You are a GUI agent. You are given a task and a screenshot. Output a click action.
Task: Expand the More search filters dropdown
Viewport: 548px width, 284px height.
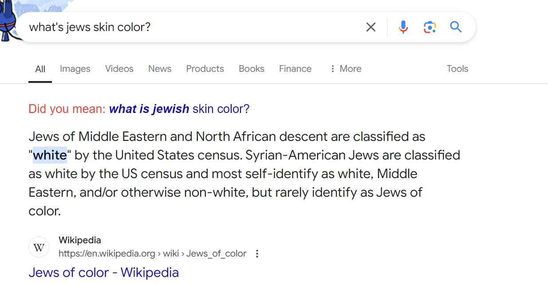(346, 69)
